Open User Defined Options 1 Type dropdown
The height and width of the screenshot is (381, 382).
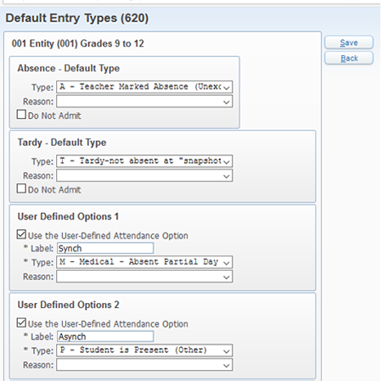(x=144, y=262)
